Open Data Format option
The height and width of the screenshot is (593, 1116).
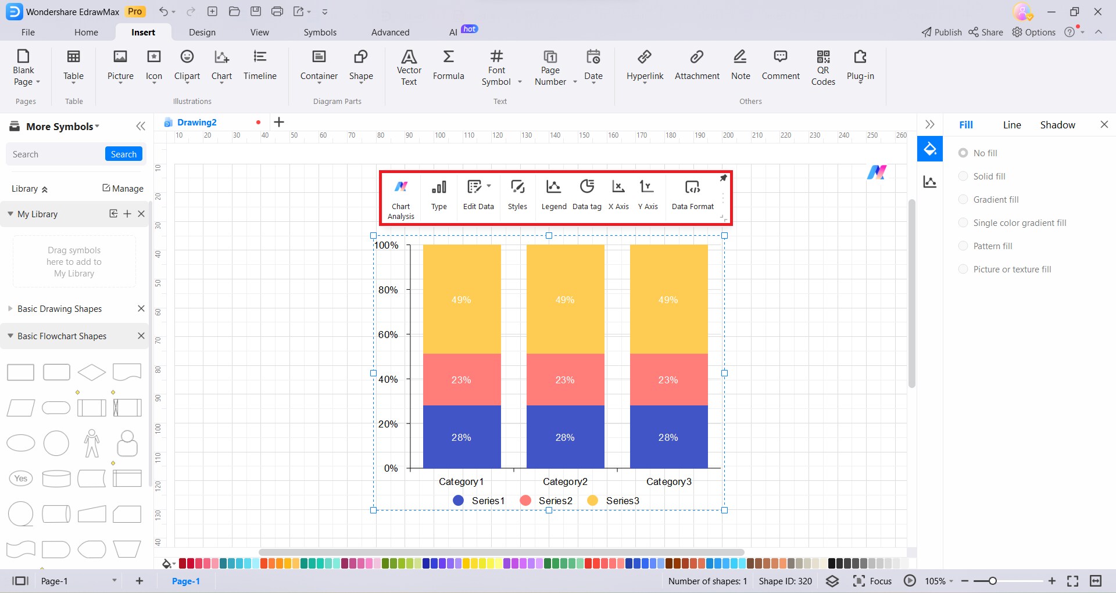point(692,195)
